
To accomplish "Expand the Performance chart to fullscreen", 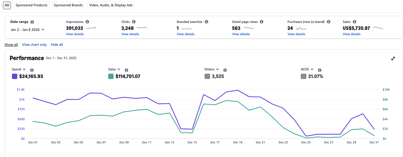I will [393, 58].
